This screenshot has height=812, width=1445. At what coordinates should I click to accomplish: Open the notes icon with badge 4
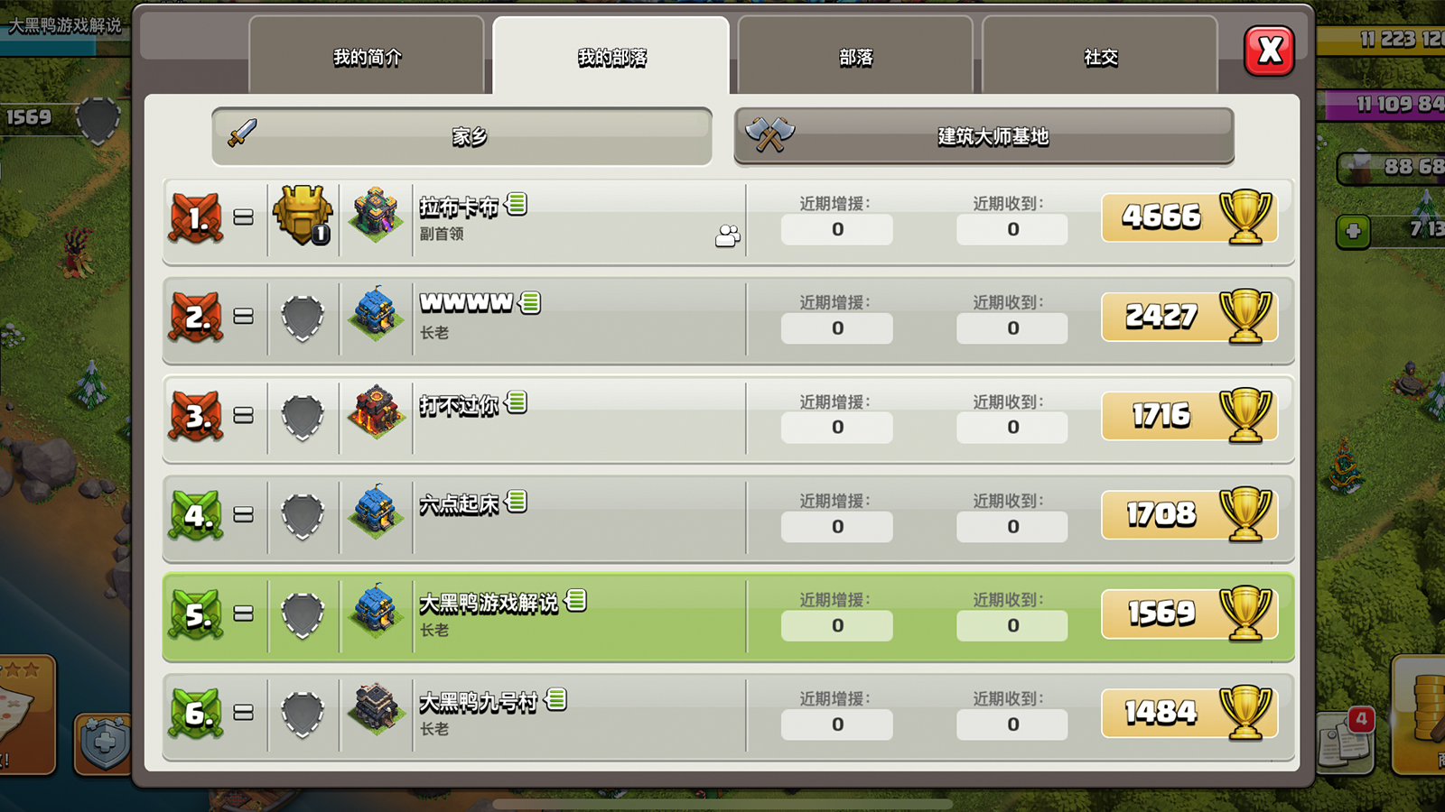coord(1346,740)
